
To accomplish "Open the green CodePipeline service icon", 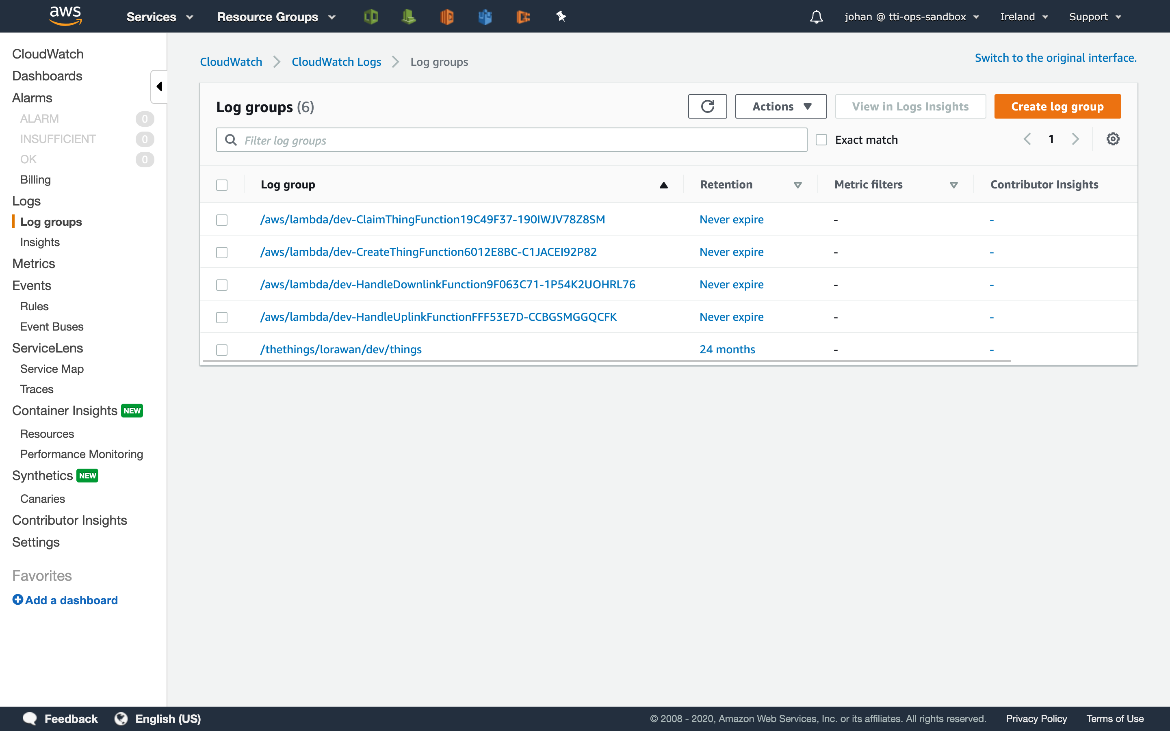I will (x=409, y=16).
